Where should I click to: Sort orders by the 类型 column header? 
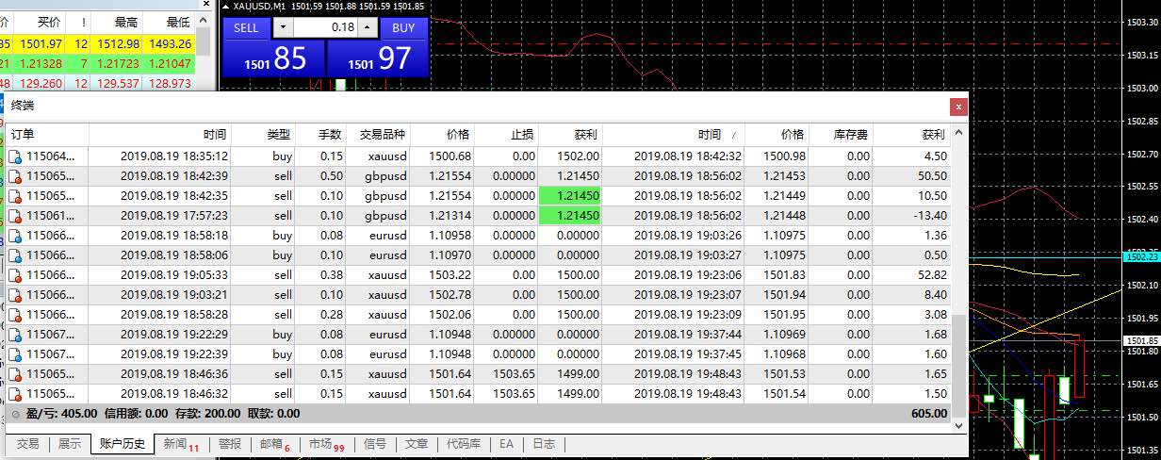tap(278, 135)
